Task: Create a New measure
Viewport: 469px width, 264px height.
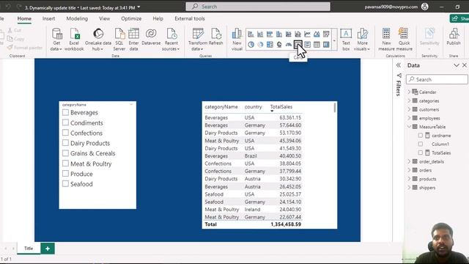Action: [386, 39]
